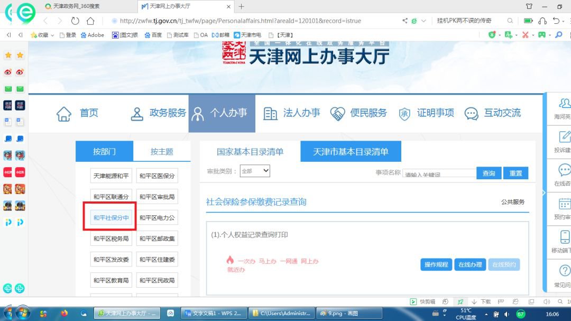Viewport: 571px width, 321px height.
Task: Open 互动交流 navigation item
Action: click(x=493, y=113)
